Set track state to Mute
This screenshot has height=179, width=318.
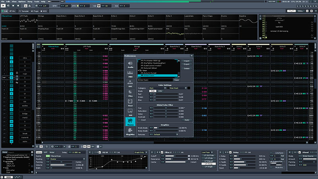[x=52, y=152]
